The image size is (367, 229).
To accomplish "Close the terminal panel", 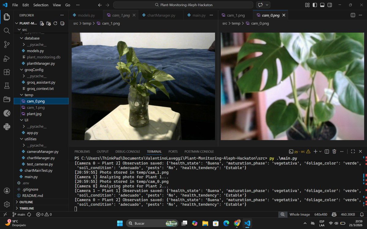I will pyautogui.click(x=360, y=151).
